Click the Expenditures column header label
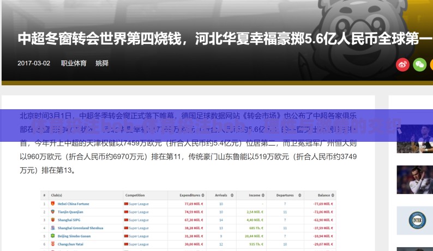This screenshot has height=251, width=433. point(190,195)
